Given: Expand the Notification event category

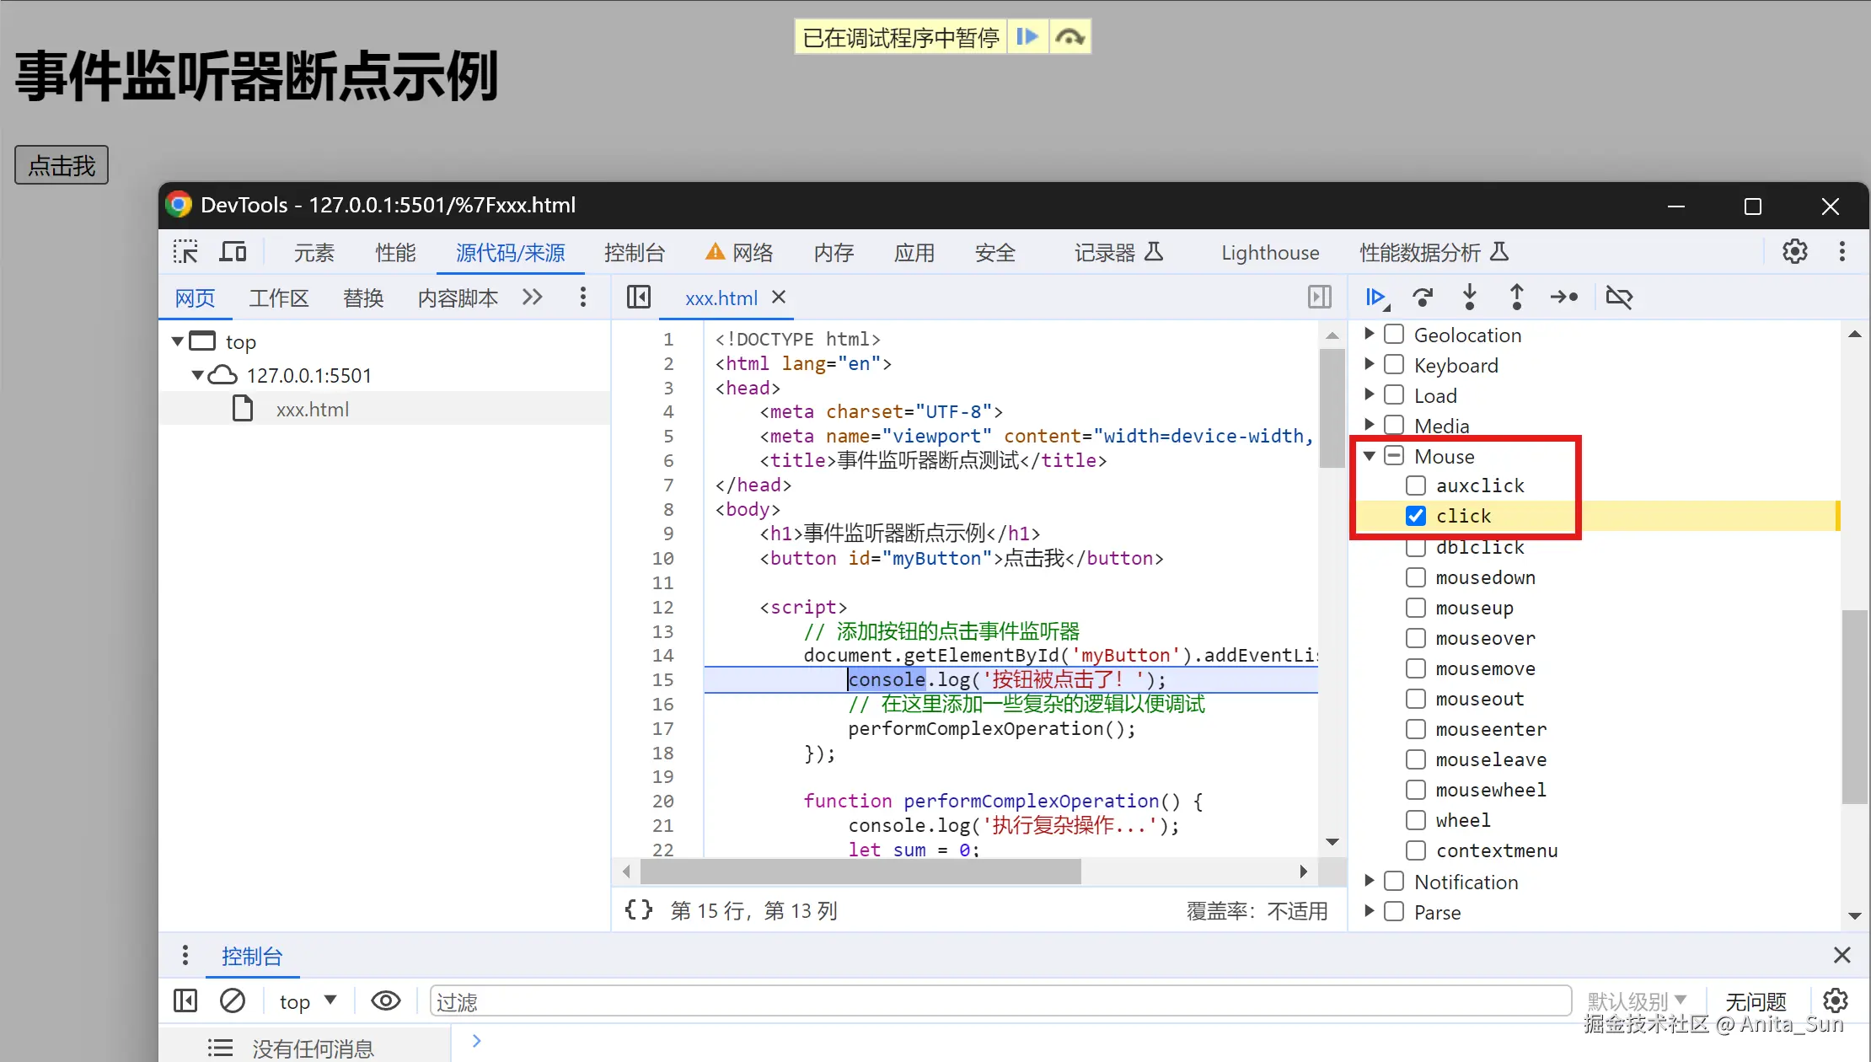Looking at the screenshot, I should tap(1370, 881).
